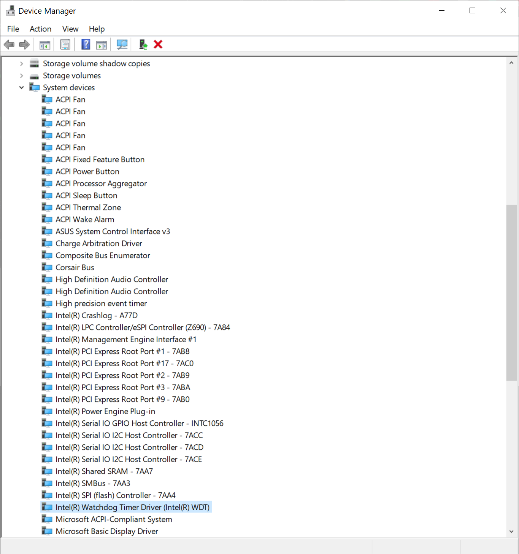Select Intel(R) Serial IO I2C Host Controller - 7ACD
Image resolution: width=519 pixels, height=554 pixels.
(x=130, y=447)
